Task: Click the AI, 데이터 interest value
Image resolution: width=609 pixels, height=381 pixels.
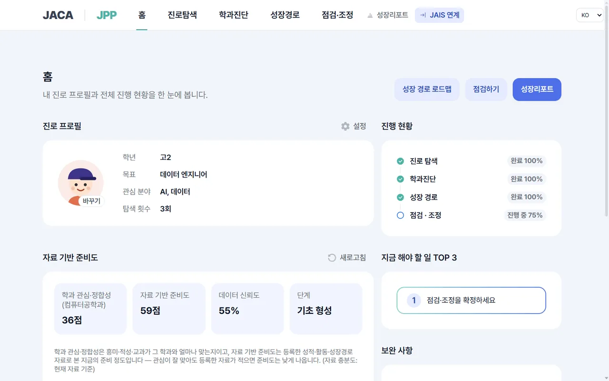Action: coord(175,192)
